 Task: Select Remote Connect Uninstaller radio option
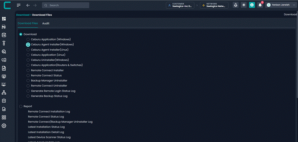click(28, 86)
